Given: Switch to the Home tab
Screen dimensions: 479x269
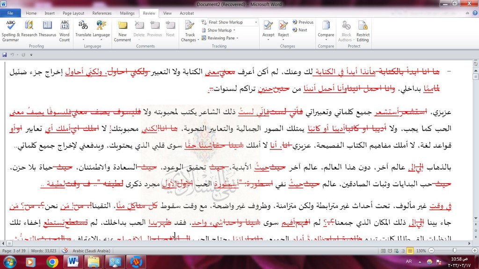Looking at the screenshot, I should (x=31, y=13).
